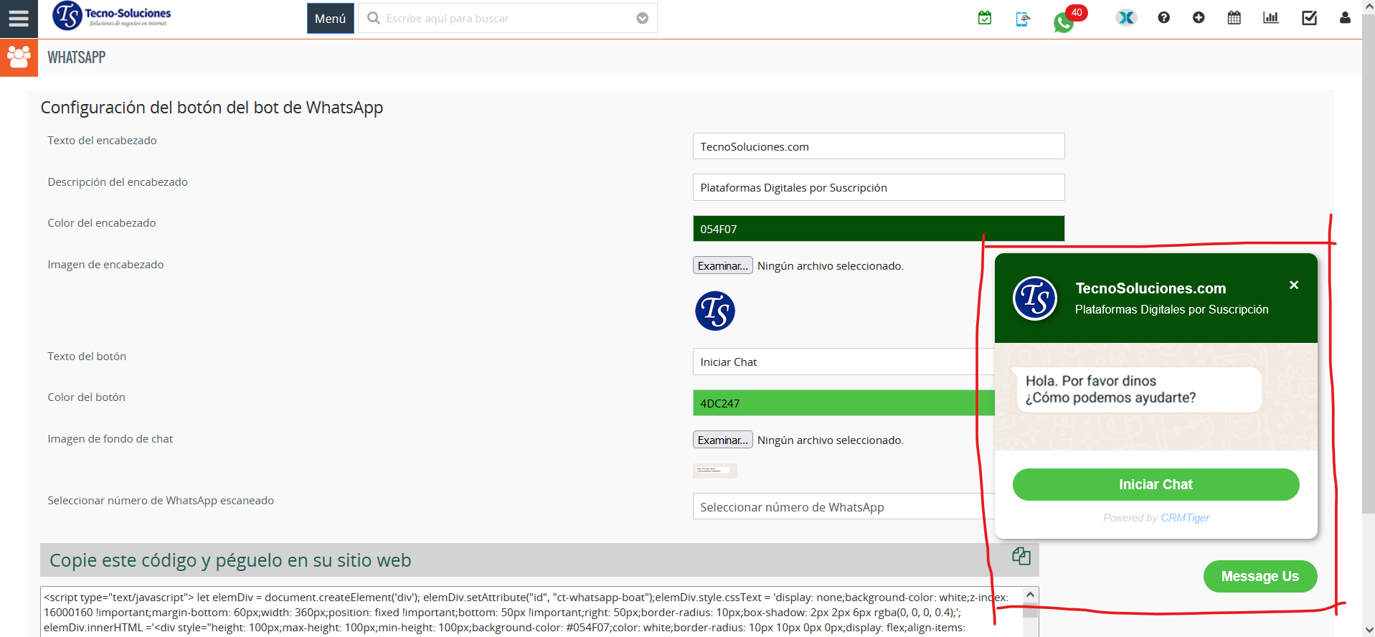Click the Menú button
This screenshot has height=637, width=1375.
(330, 19)
